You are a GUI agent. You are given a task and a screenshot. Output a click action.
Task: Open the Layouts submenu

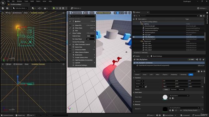[82, 63]
